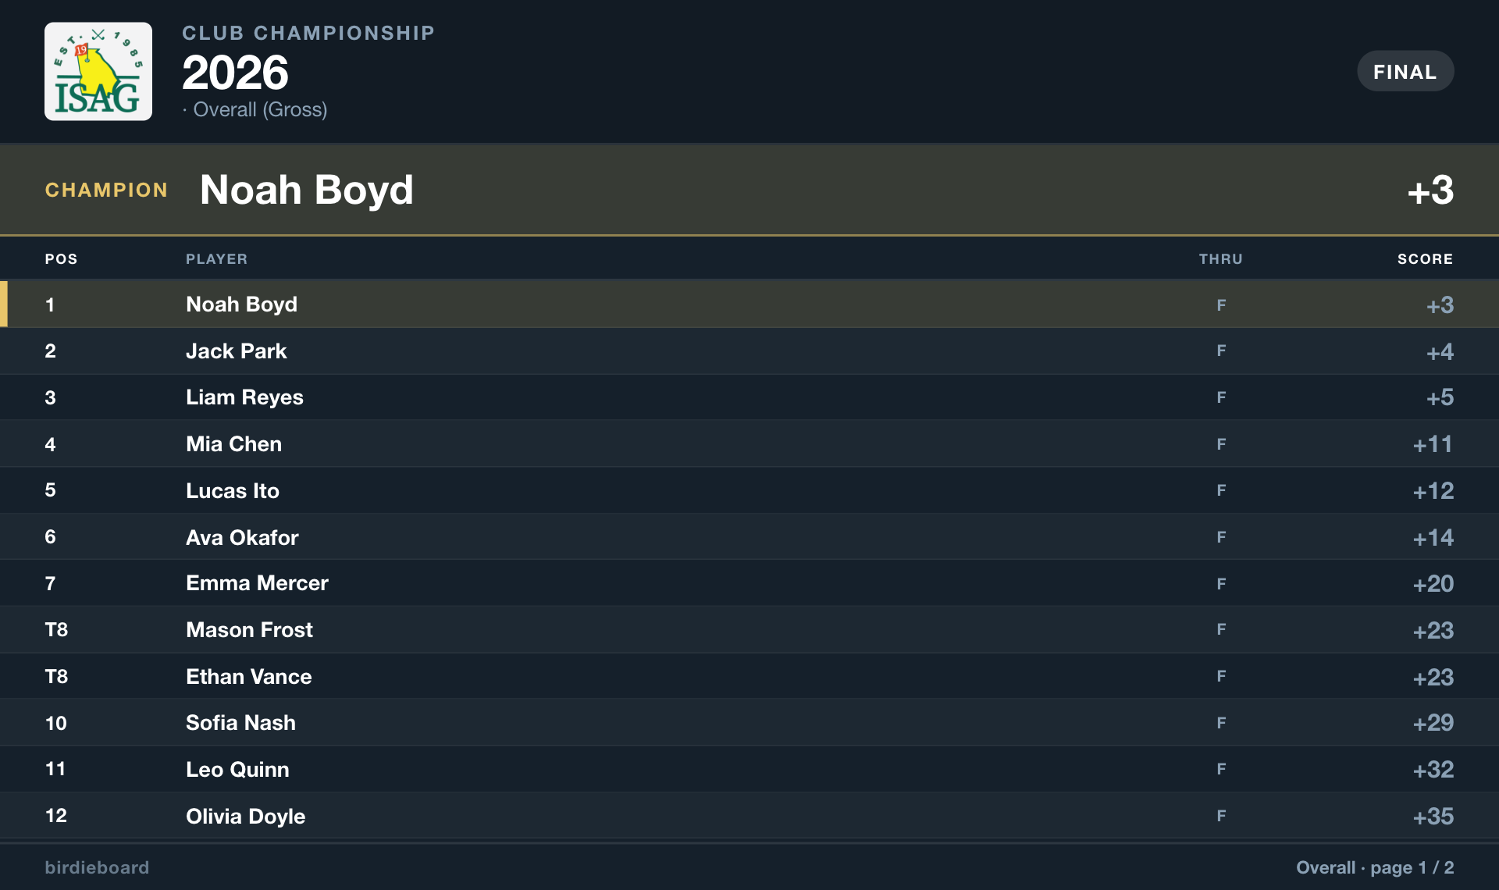Click the Overall page 1 / 2 indicator
This screenshot has height=890, width=1499.
click(1375, 867)
